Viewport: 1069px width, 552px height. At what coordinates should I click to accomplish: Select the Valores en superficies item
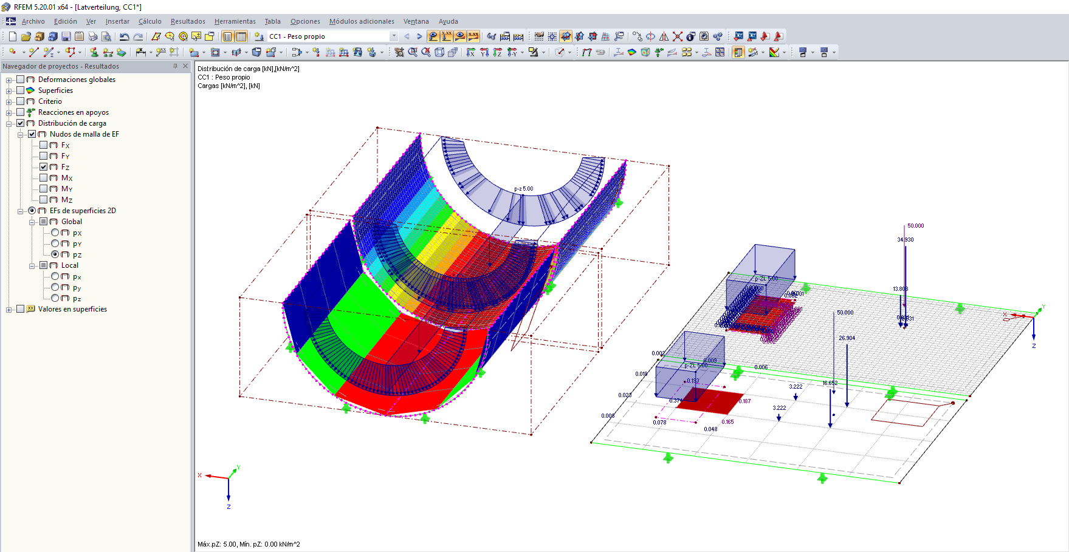coord(72,309)
